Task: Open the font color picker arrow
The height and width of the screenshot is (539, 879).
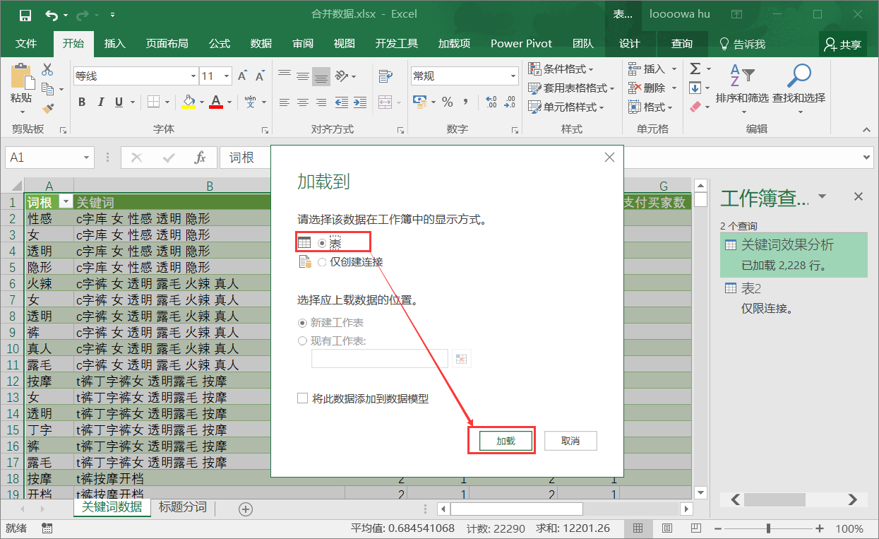Action: (229, 102)
